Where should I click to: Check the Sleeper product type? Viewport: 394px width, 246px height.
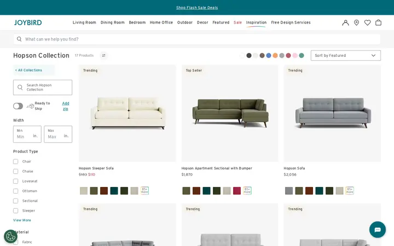[15, 210]
